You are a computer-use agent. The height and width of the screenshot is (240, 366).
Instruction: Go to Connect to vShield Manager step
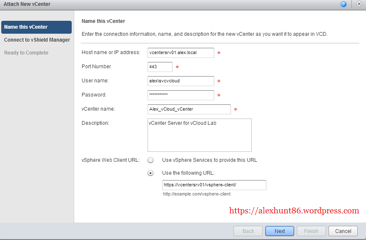point(37,40)
